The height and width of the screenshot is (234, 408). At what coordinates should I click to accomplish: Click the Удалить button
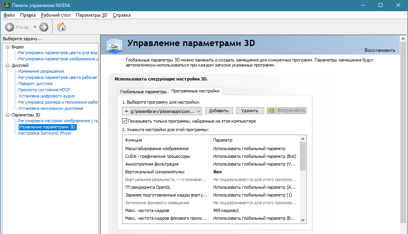(x=250, y=111)
